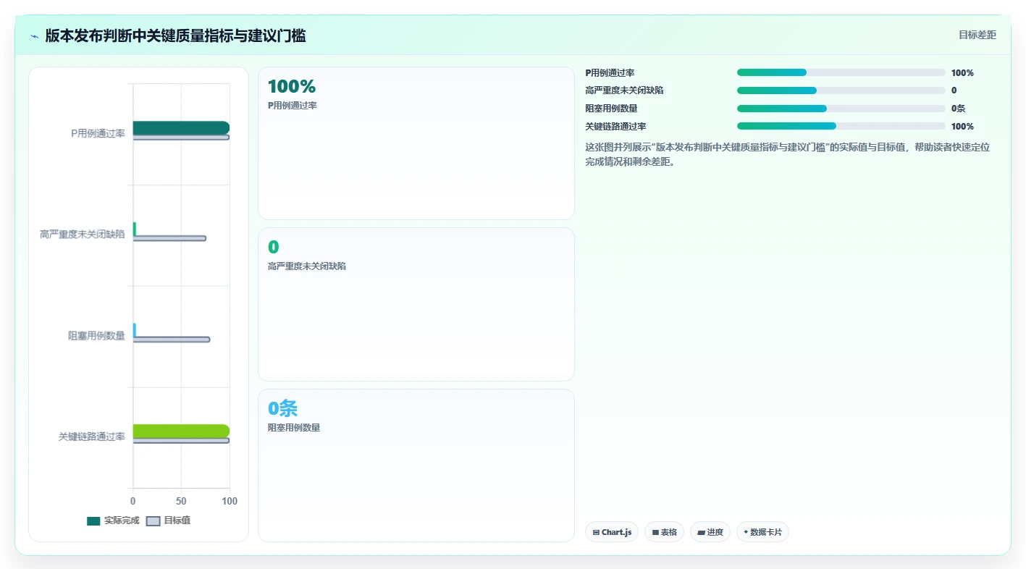Click the P用例通过率 progress bar

tap(841, 72)
